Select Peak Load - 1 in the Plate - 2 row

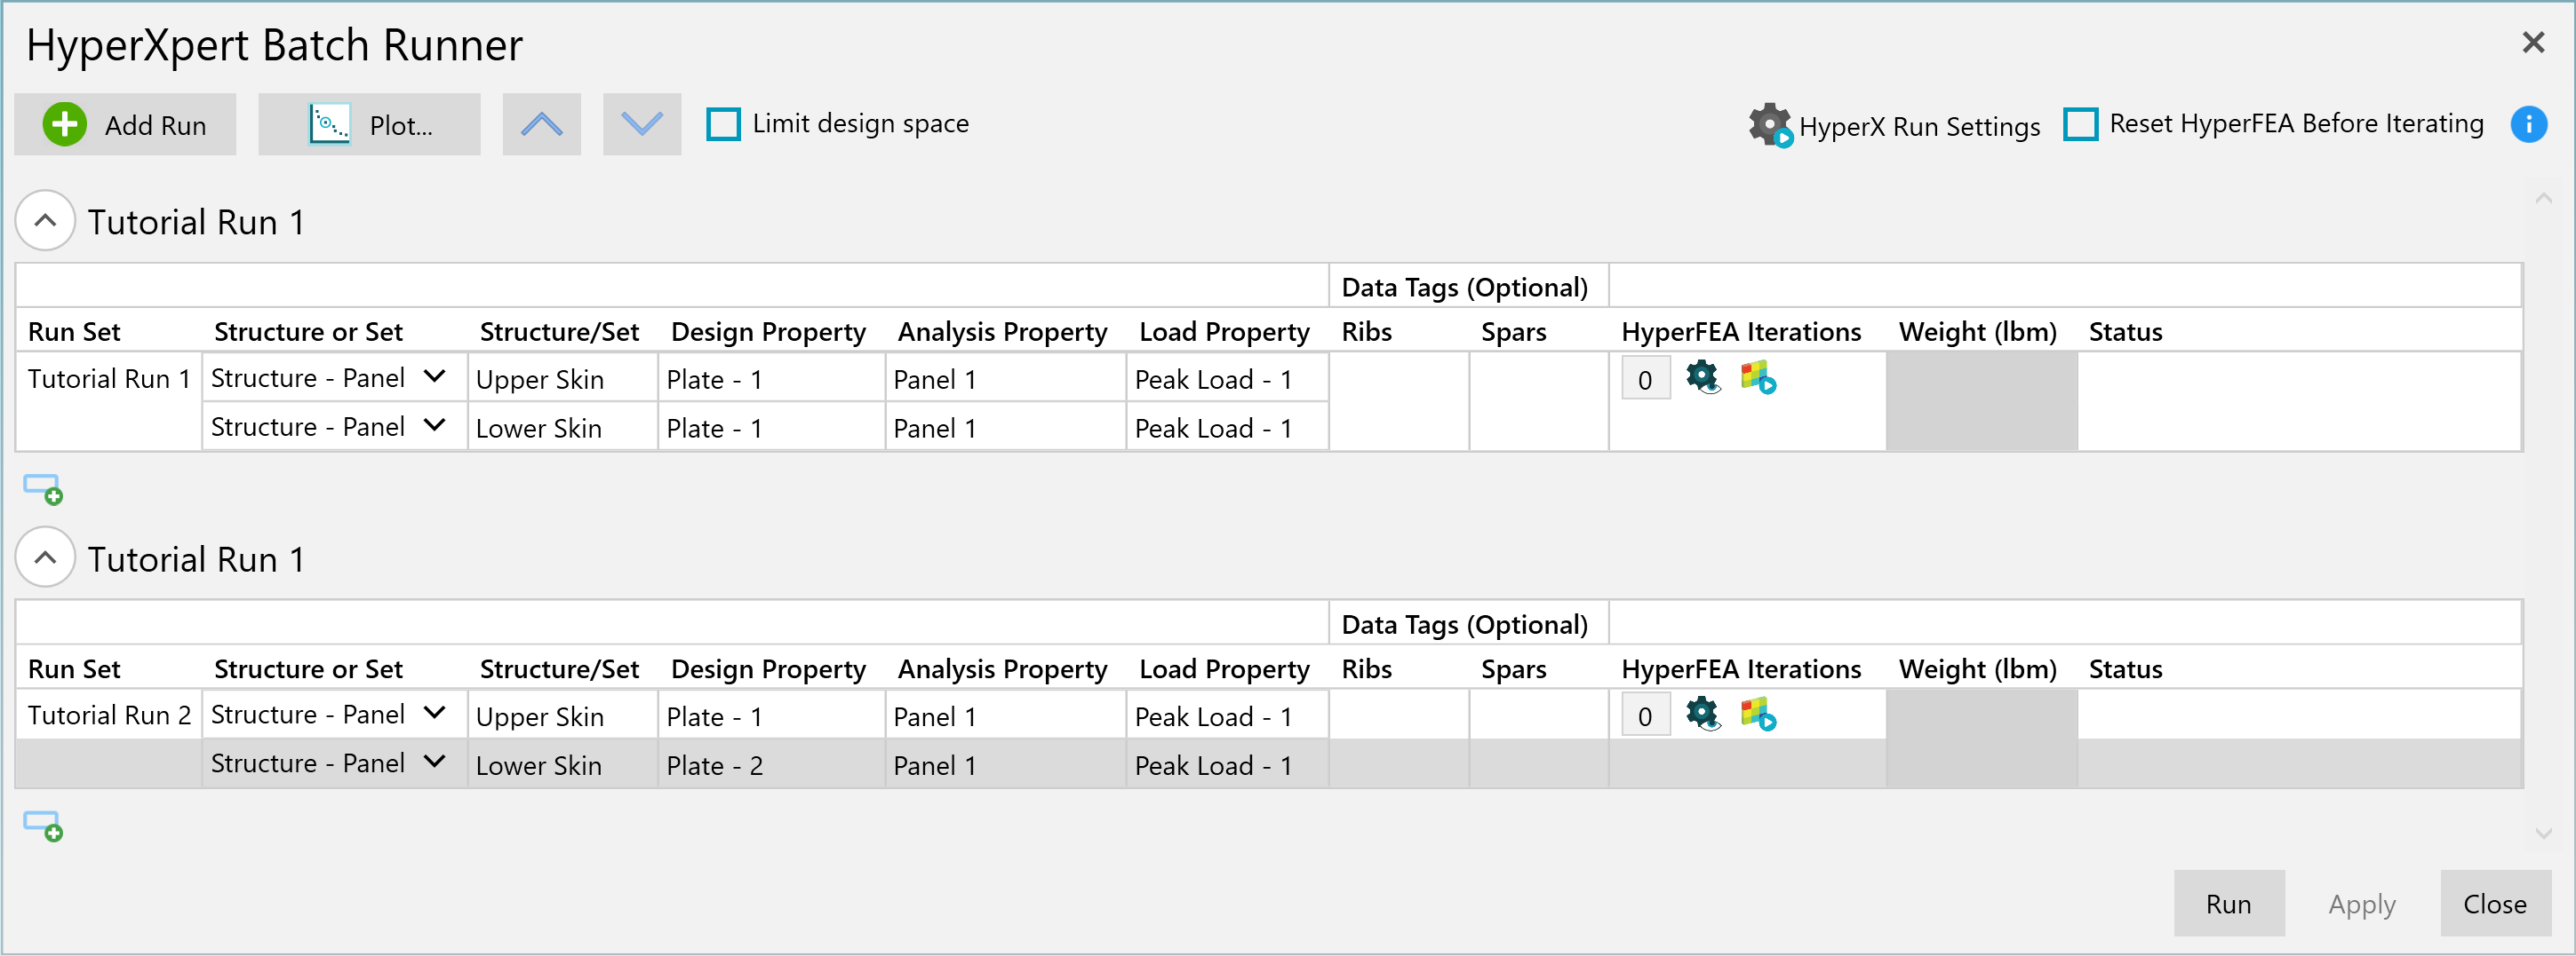pyautogui.click(x=1227, y=765)
